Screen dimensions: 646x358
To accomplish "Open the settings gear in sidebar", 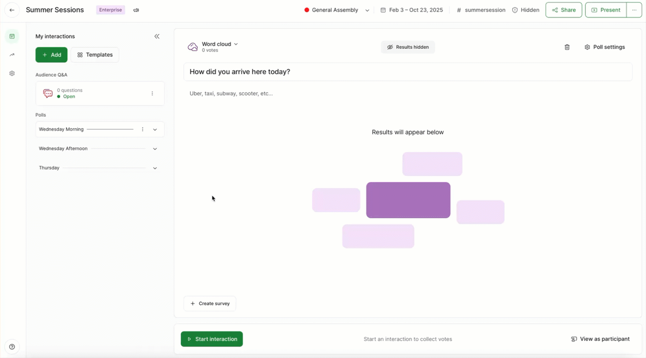I will pyautogui.click(x=12, y=74).
